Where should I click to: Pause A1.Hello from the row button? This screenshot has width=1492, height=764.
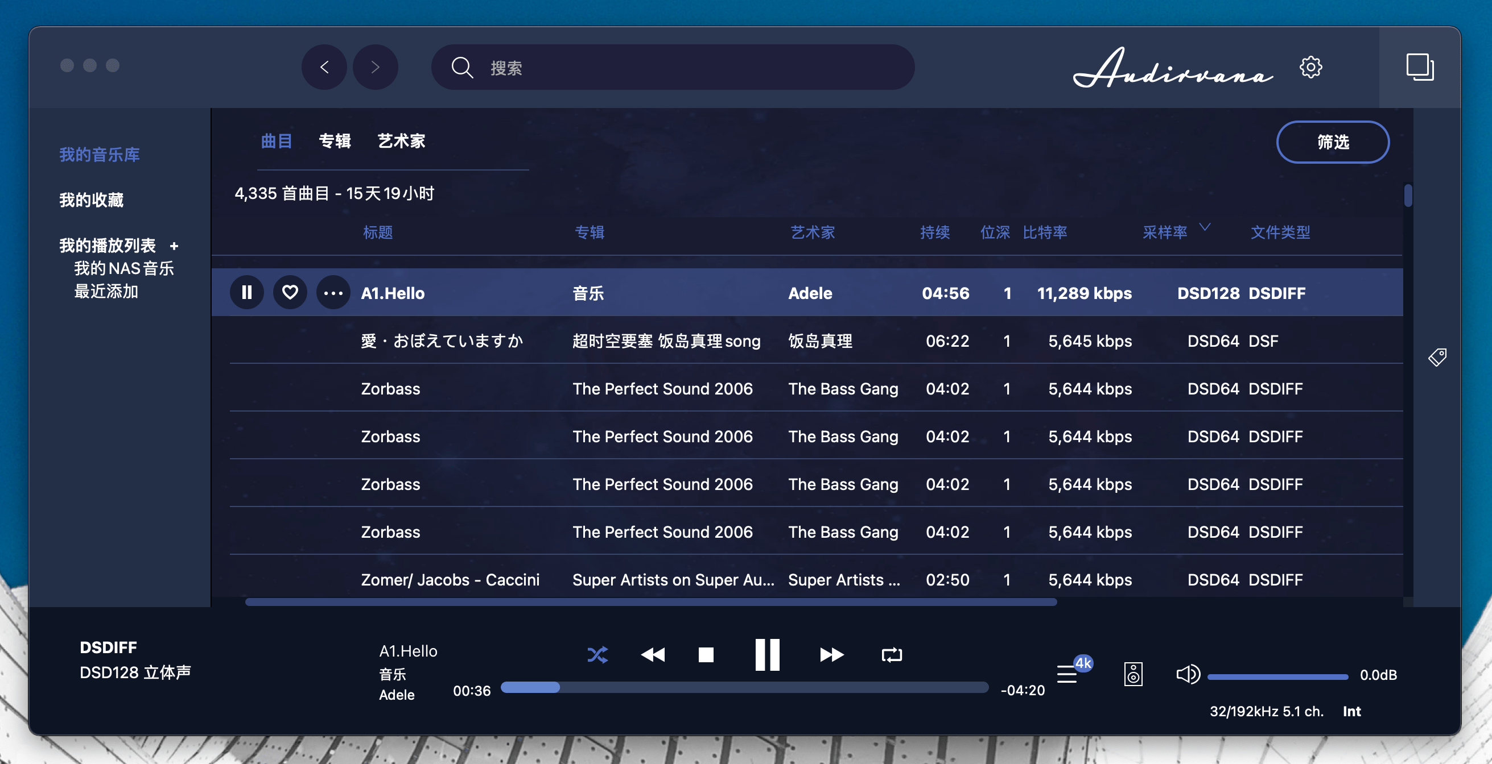tap(247, 293)
